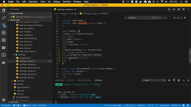The height and width of the screenshot is (107, 191).
Task: Kill terminal with trash icon
Action: coord(178,80)
